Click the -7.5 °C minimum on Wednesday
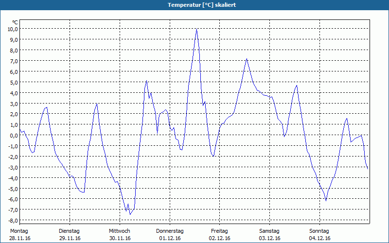 pyautogui.click(x=130, y=214)
